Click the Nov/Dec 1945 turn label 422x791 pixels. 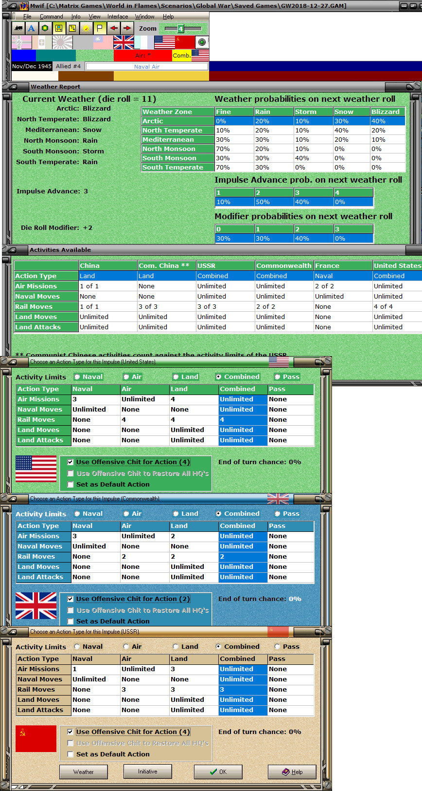tap(32, 66)
